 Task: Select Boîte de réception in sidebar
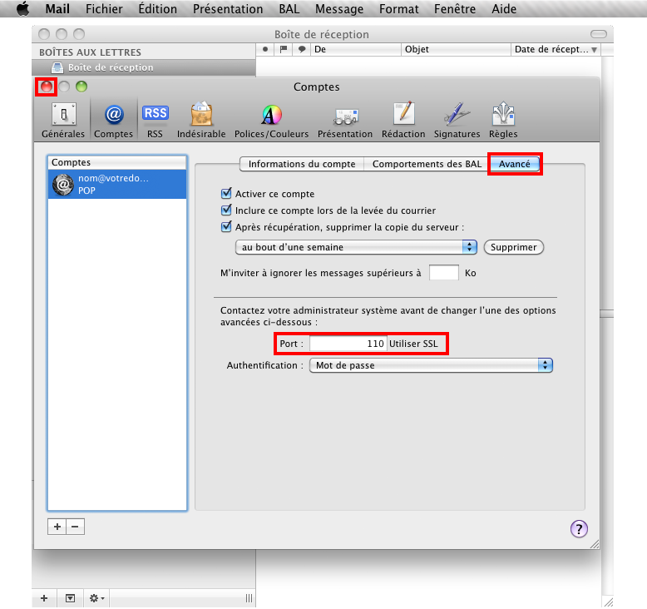[x=144, y=67]
